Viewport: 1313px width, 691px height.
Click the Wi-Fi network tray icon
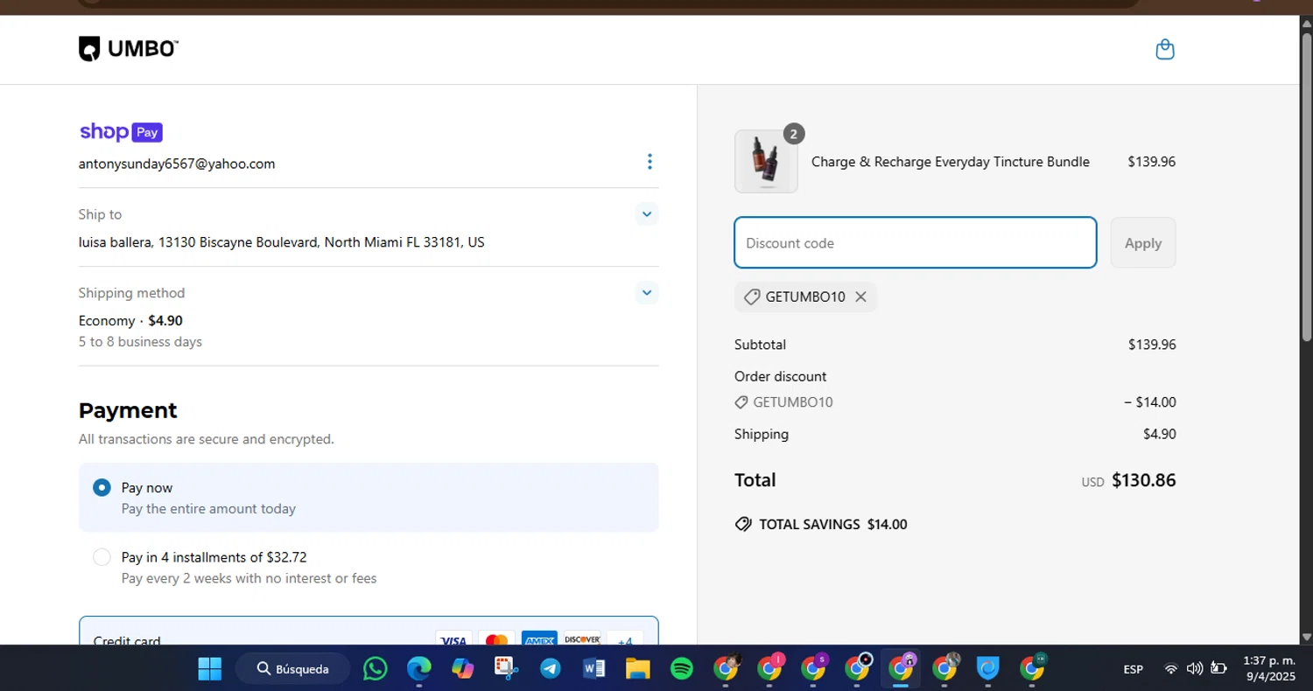1170,669
